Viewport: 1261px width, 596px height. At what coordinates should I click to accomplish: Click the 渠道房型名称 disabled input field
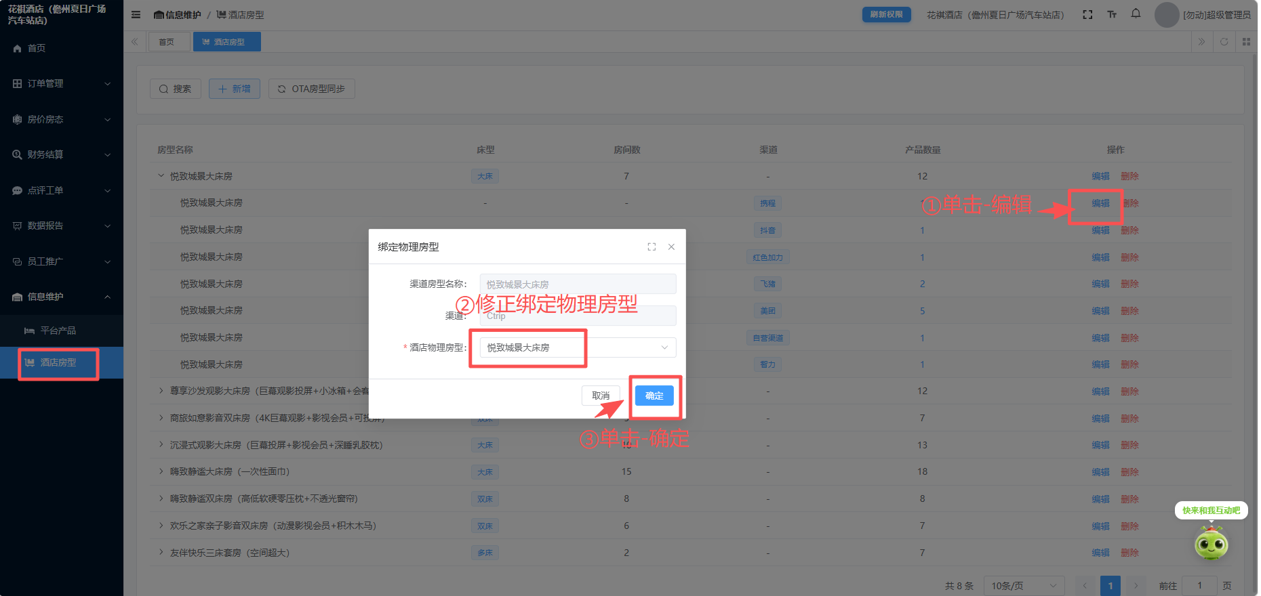578,284
